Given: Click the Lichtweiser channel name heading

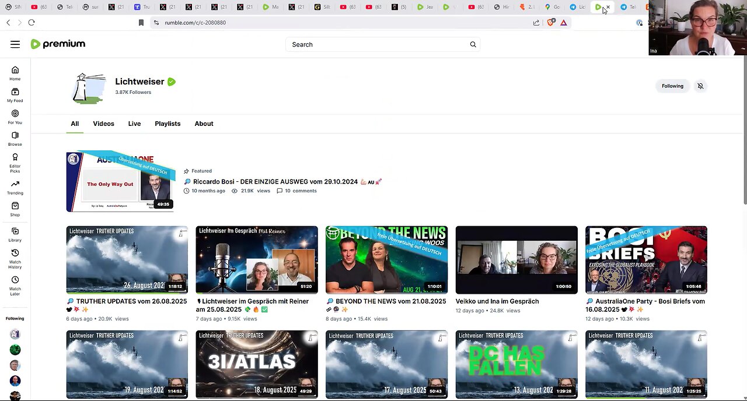Looking at the screenshot, I should point(139,82).
